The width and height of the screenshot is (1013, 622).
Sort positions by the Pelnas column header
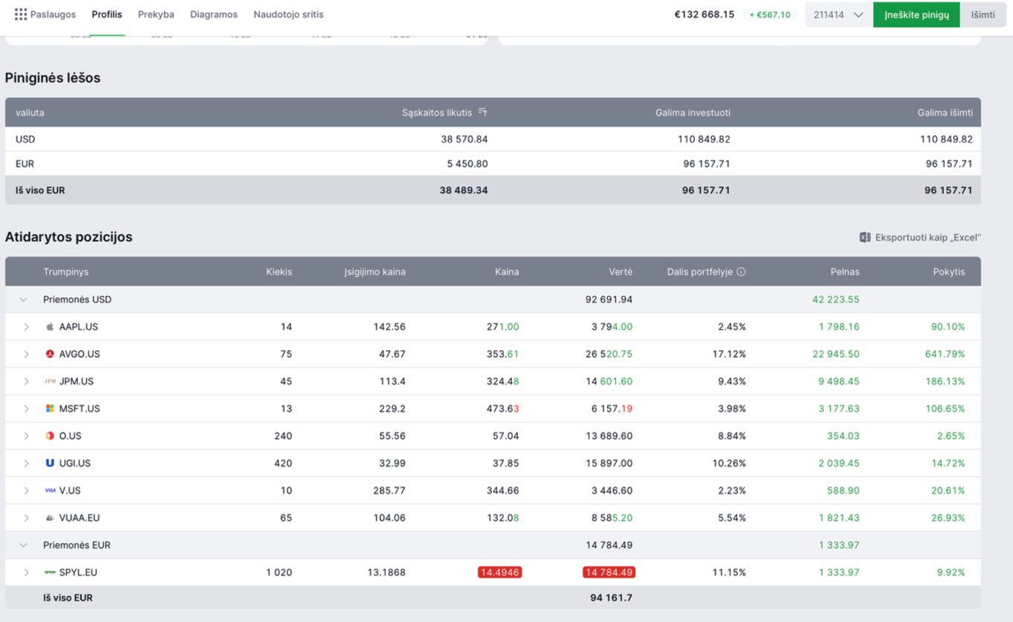click(x=844, y=272)
